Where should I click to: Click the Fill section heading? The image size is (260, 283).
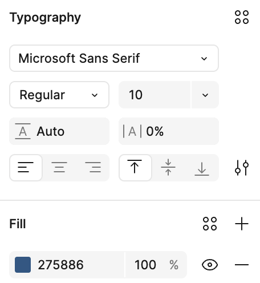pyautogui.click(x=18, y=224)
